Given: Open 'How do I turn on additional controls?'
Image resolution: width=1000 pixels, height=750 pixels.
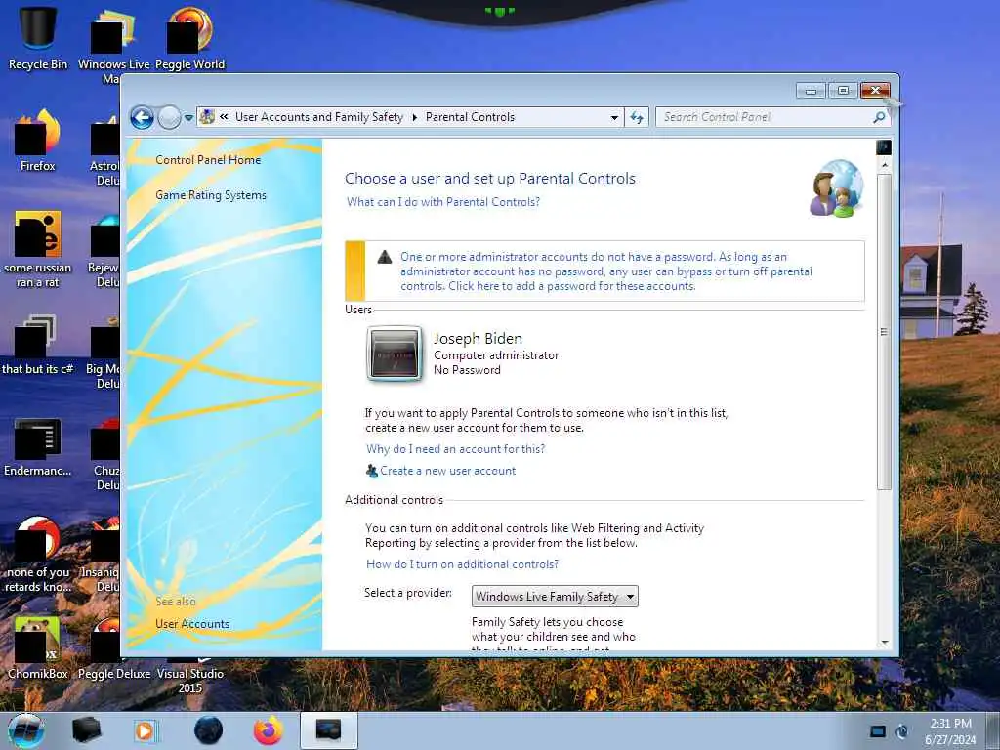Looking at the screenshot, I should point(462,564).
